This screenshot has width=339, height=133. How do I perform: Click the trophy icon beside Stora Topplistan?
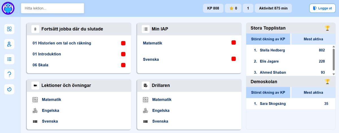[x=327, y=28]
